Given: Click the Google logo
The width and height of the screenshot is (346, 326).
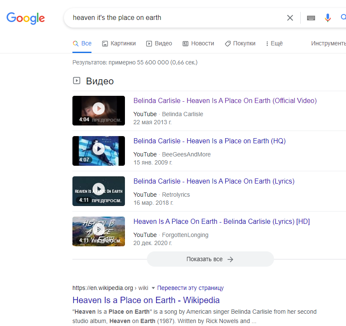Looking at the screenshot, I should [25, 18].
